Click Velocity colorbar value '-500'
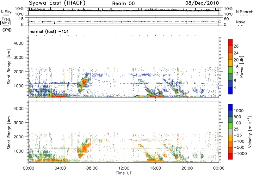The height and width of the screenshot is (175, 253). tap(239, 147)
